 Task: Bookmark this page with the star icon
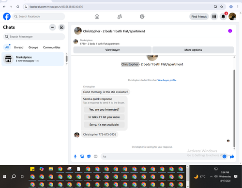(x=222, y=7)
